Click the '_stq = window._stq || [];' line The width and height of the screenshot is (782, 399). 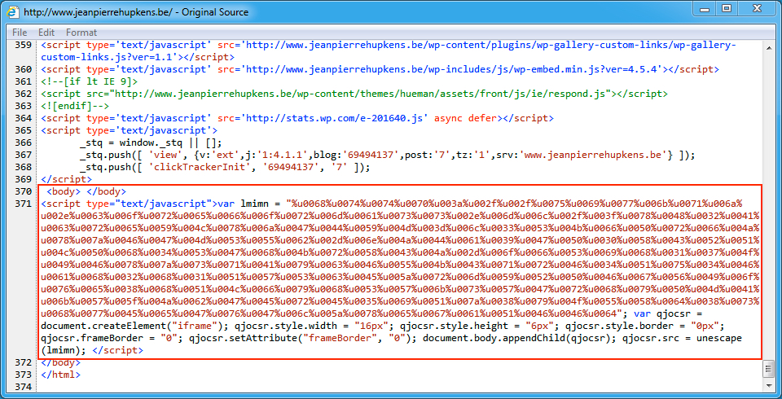pyautogui.click(x=150, y=142)
